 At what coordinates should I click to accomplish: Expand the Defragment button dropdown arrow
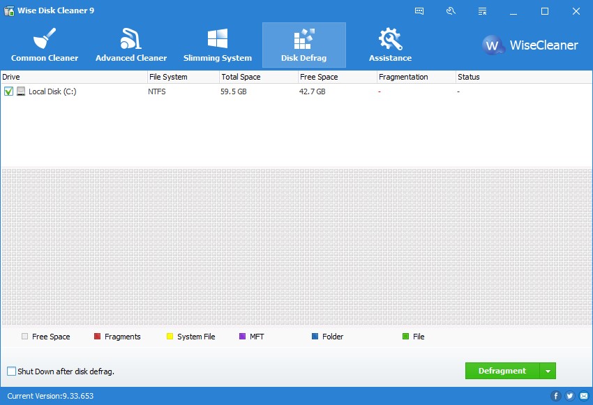click(548, 371)
